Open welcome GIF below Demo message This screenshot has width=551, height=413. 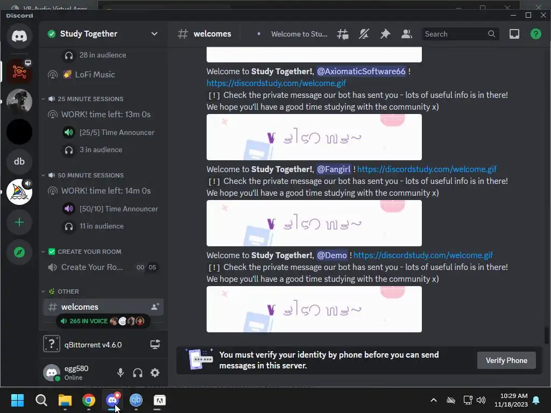tap(314, 309)
